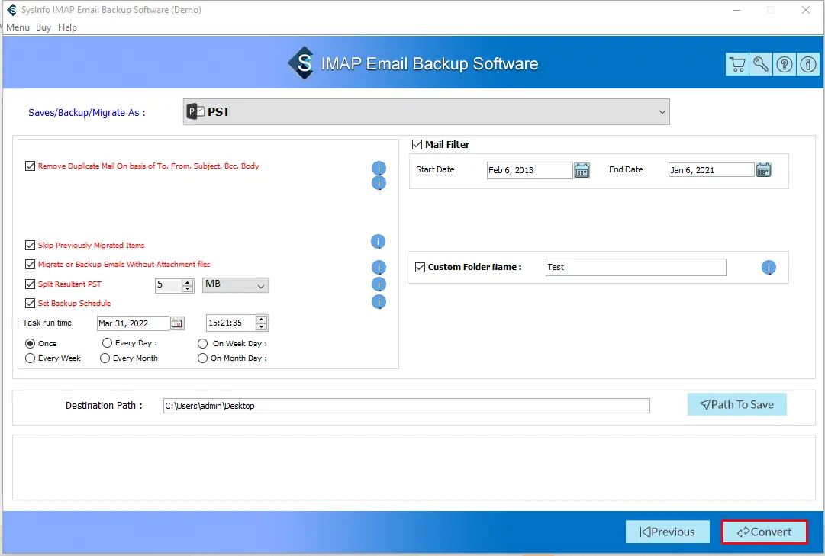This screenshot has height=556, width=825.
Task: Open Start Date calendar picker
Action: [x=582, y=170]
